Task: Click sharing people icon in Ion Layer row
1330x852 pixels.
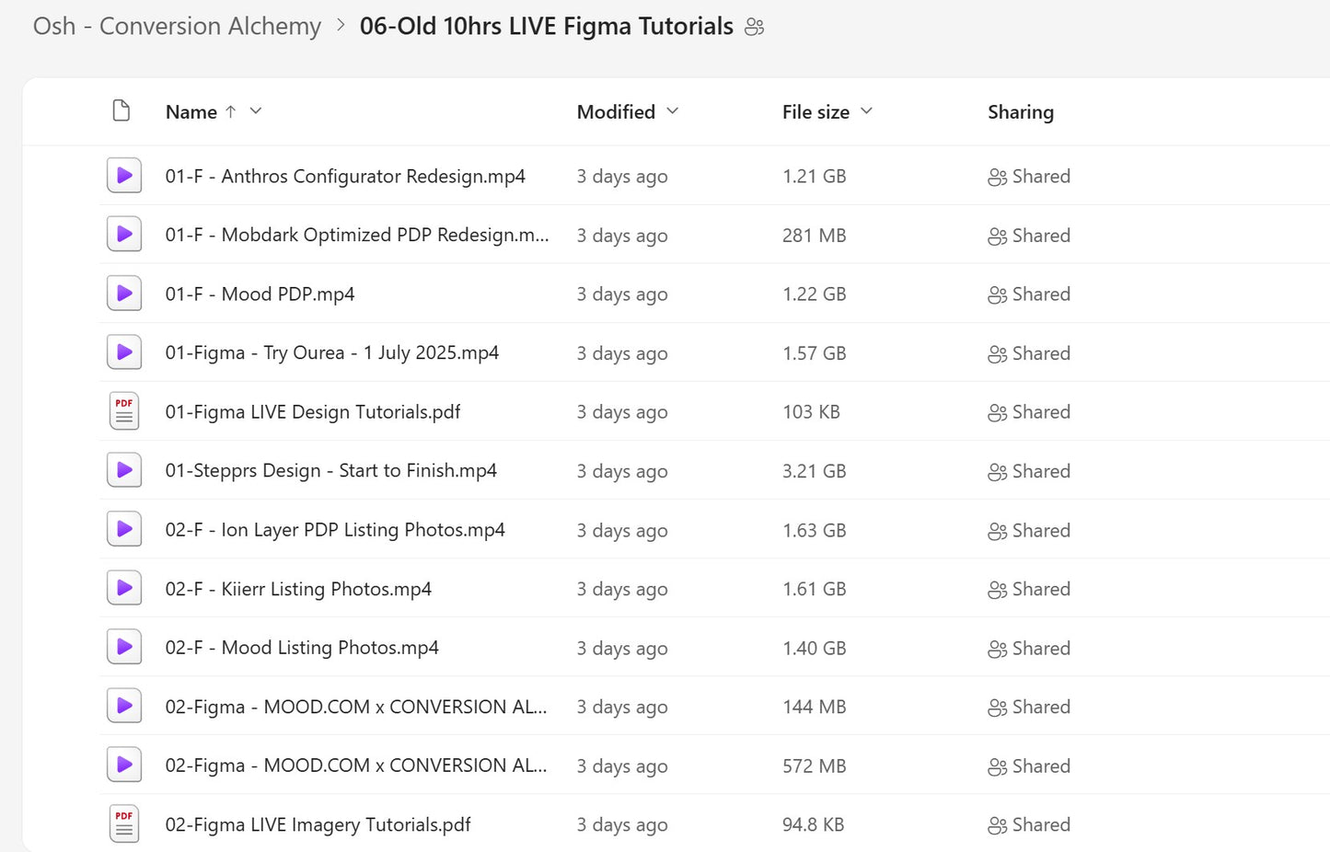Action: (997, 531)
